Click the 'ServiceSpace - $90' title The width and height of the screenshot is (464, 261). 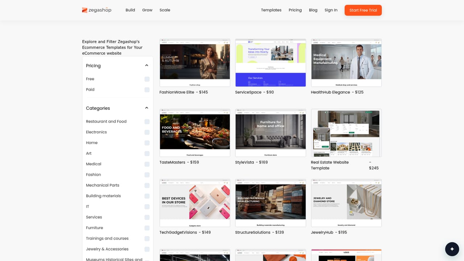coord(254,92)
